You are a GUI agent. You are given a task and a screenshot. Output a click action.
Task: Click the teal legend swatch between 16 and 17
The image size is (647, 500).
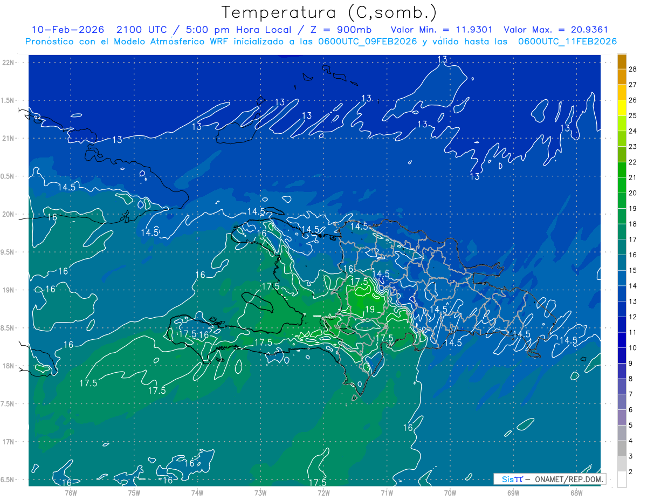click(x=622, y=247)
